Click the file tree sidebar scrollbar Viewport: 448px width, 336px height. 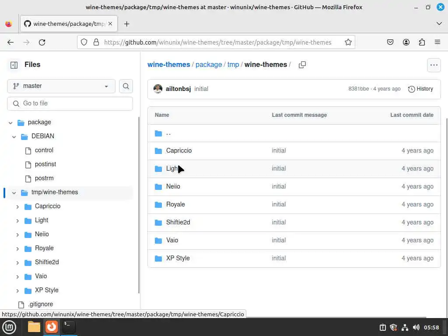tap(139, 205)
